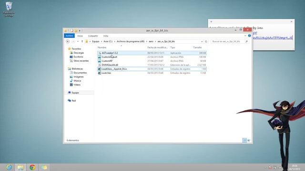Open Sitios recientes in navigation pane
This screenshot has width=305, height=171.
tap(81, 61)
